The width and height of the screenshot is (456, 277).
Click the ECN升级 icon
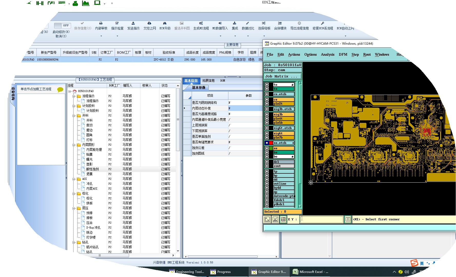click(x=165, y=23)
